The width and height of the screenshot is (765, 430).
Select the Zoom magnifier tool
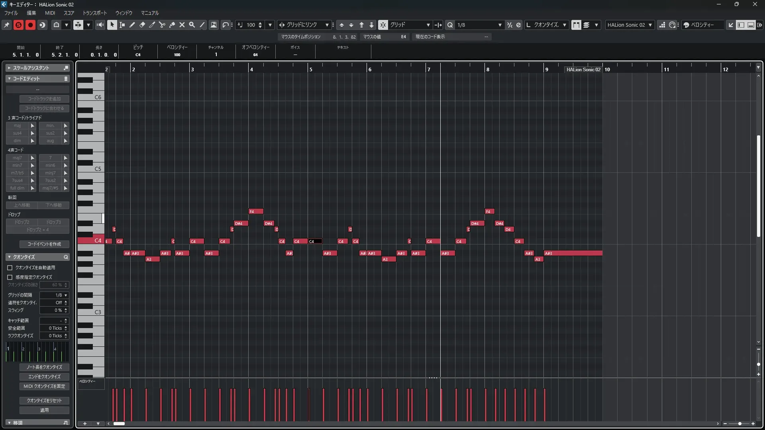(x=192, y=25)
